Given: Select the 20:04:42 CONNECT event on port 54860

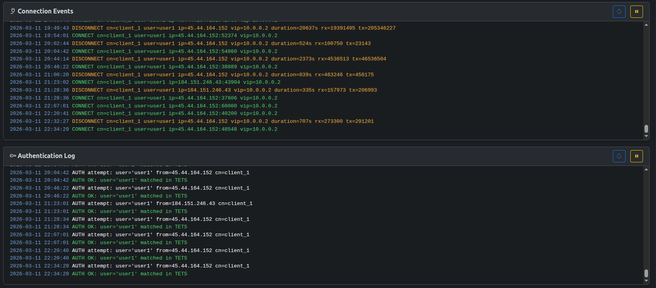Looking at the screenshot, I should (144, 51).
